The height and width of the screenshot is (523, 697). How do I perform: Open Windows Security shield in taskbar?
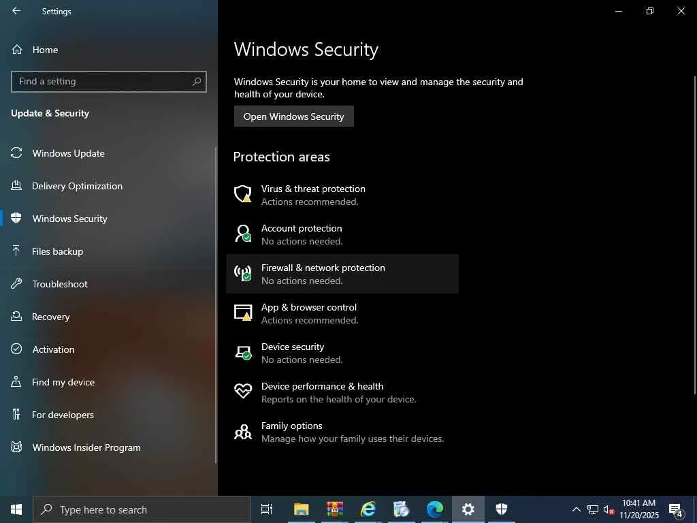[502, 509]
